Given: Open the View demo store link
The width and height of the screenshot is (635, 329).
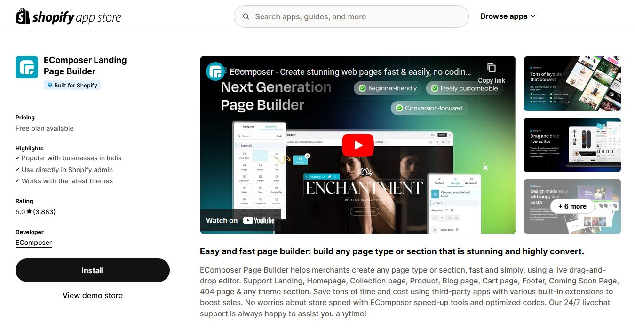Looking at the screenshot, I should point(93,295).
